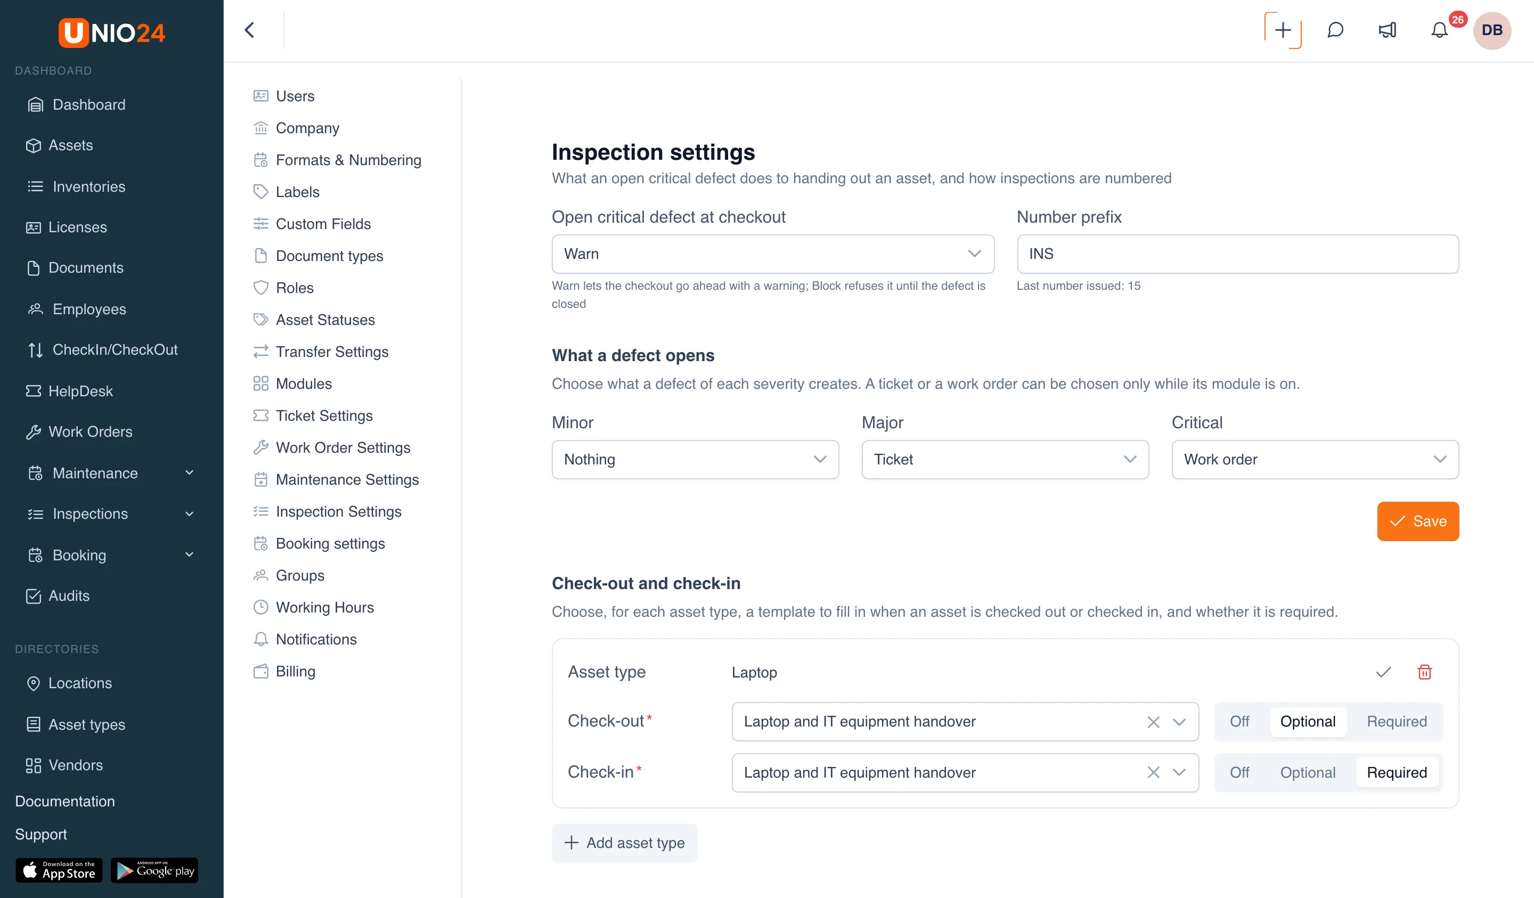
Task: Open the announcements megaphone icon
Action: [1388, 30]
